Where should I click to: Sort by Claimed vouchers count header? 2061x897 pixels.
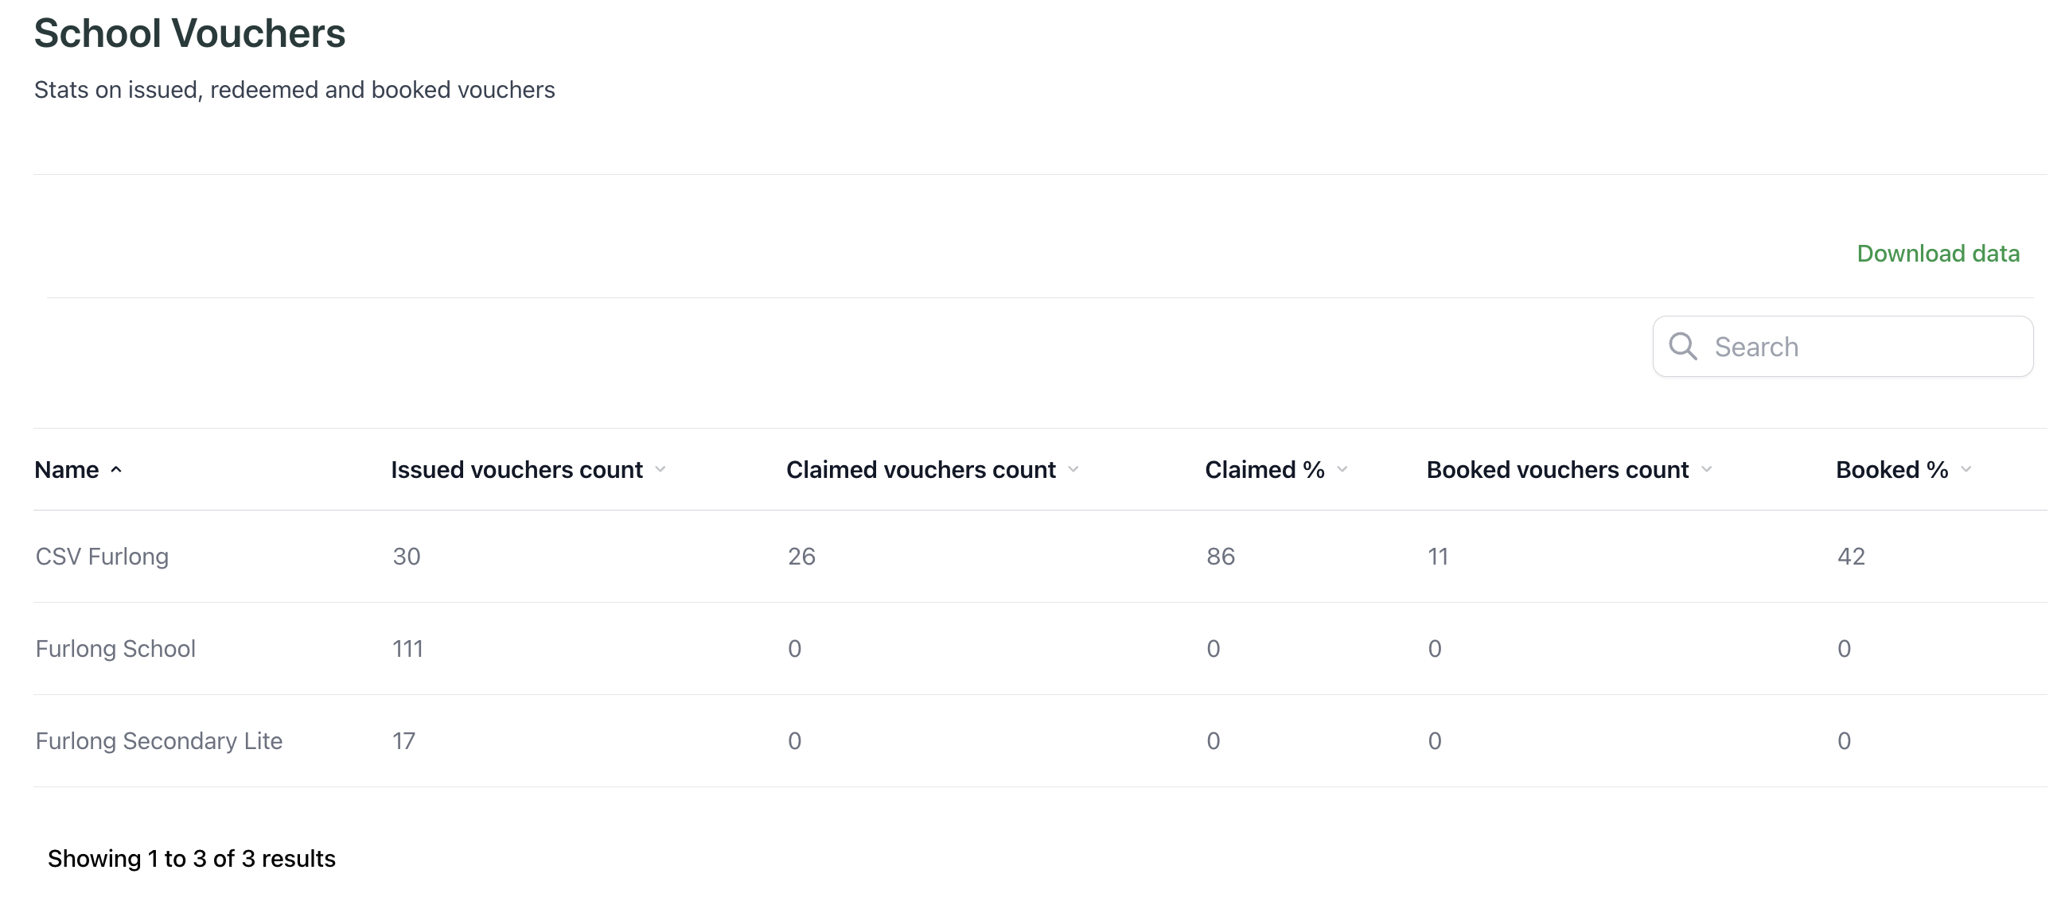click(x=920, y=469)
